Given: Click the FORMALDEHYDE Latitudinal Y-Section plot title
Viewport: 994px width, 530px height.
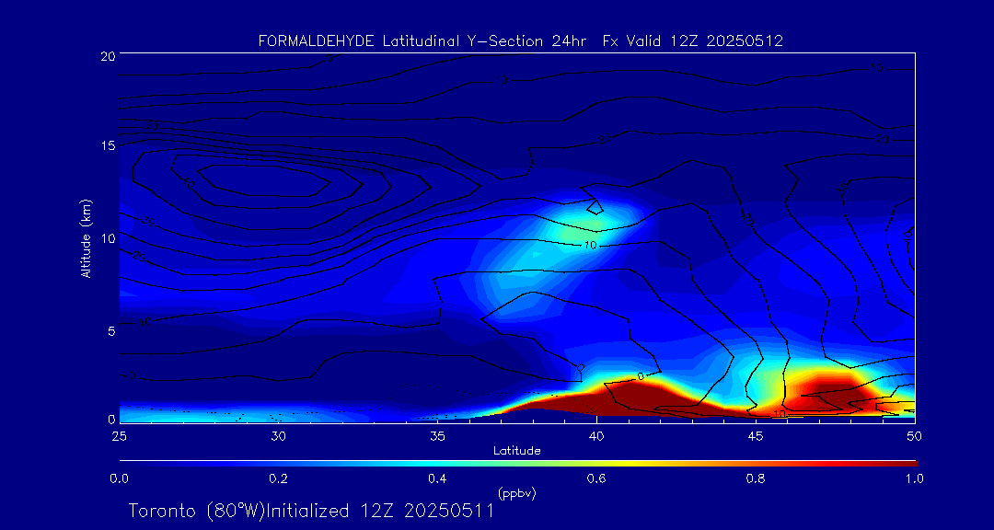Looking at the screenshot, I should [520, 41].
